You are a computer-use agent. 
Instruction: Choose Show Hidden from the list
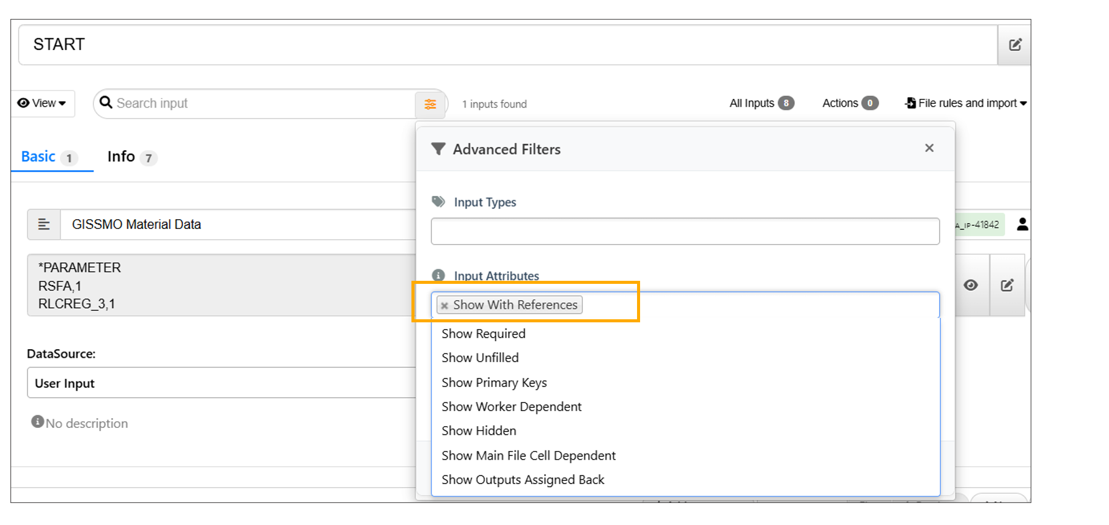pos(479,431)
